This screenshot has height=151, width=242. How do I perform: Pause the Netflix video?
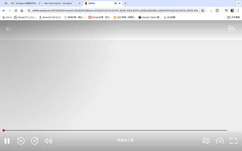pos(7,141)
